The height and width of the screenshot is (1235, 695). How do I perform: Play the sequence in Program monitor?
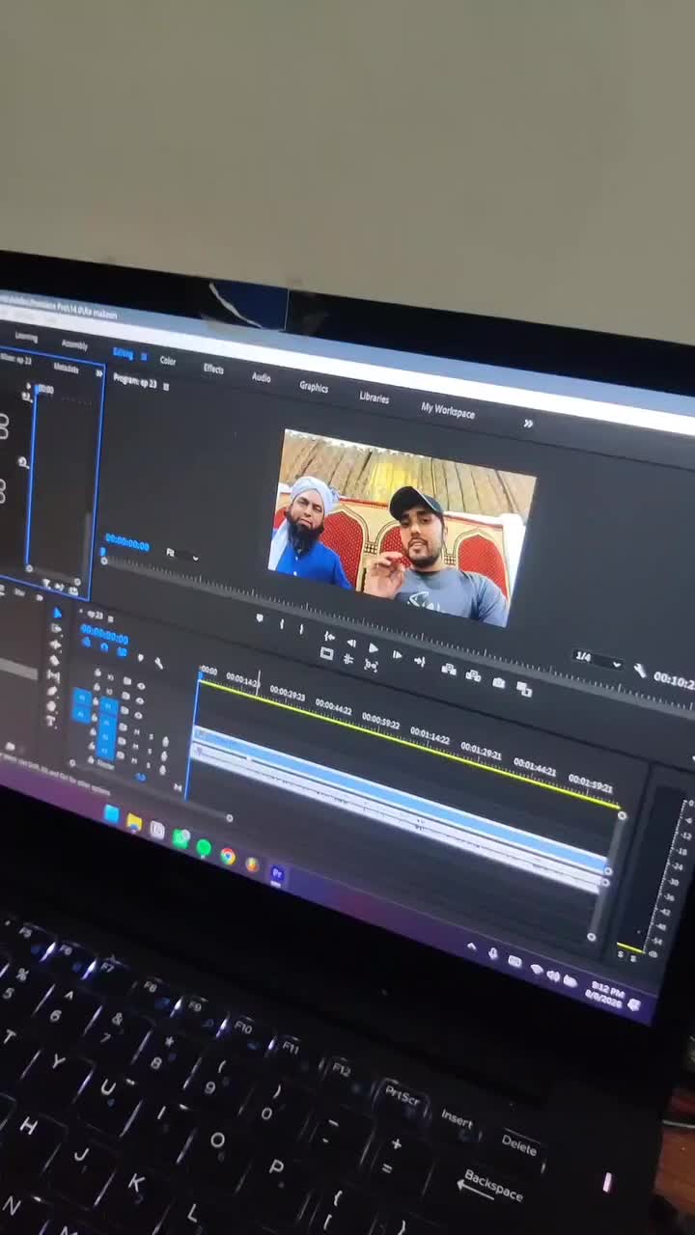(x=373, y=647)
